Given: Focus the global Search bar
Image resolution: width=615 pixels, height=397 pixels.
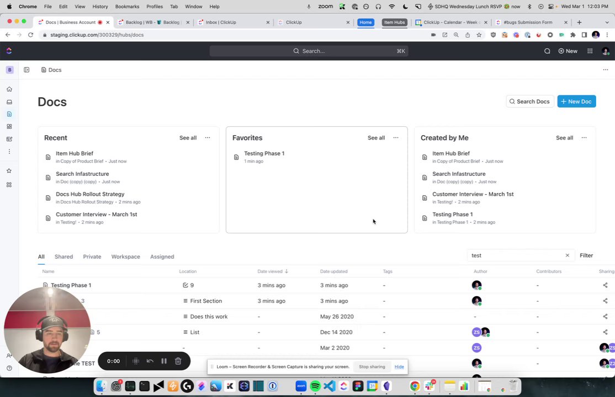Looking at the screenshot, I should pos(309,51).
